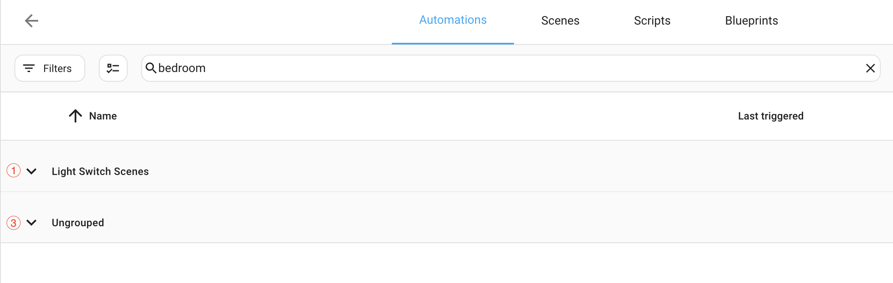The image size is (893, 283).
Task: Clear the search with the X icon
Action: pyautogui.click(x=871, y=68)
